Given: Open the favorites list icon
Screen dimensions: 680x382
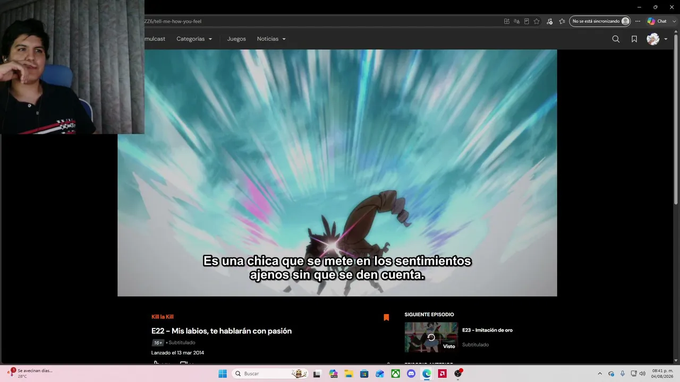Looking at the screenshot, I should point(562,21).
